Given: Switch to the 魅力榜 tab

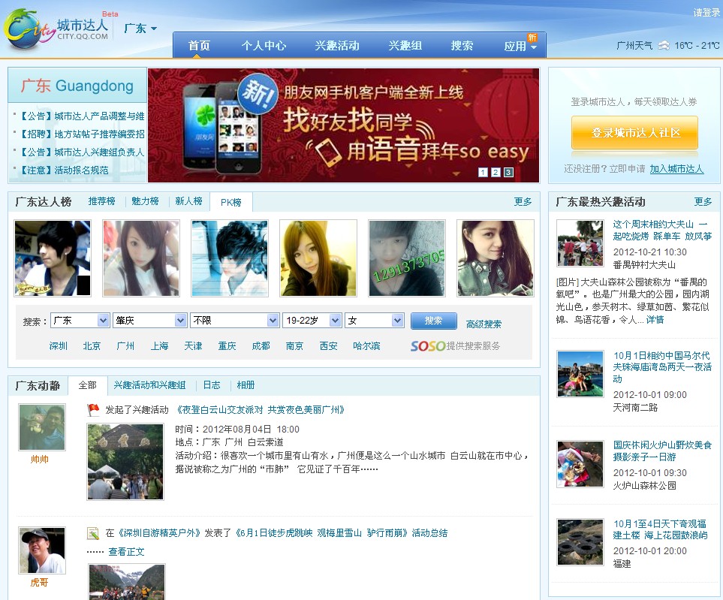Looking at the screenshot, I should 145,201.
